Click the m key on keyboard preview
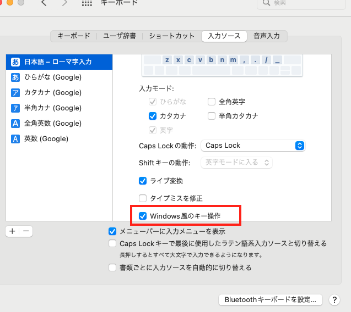The height and width of the screenshot is (312, 351). tap(233, 60)
